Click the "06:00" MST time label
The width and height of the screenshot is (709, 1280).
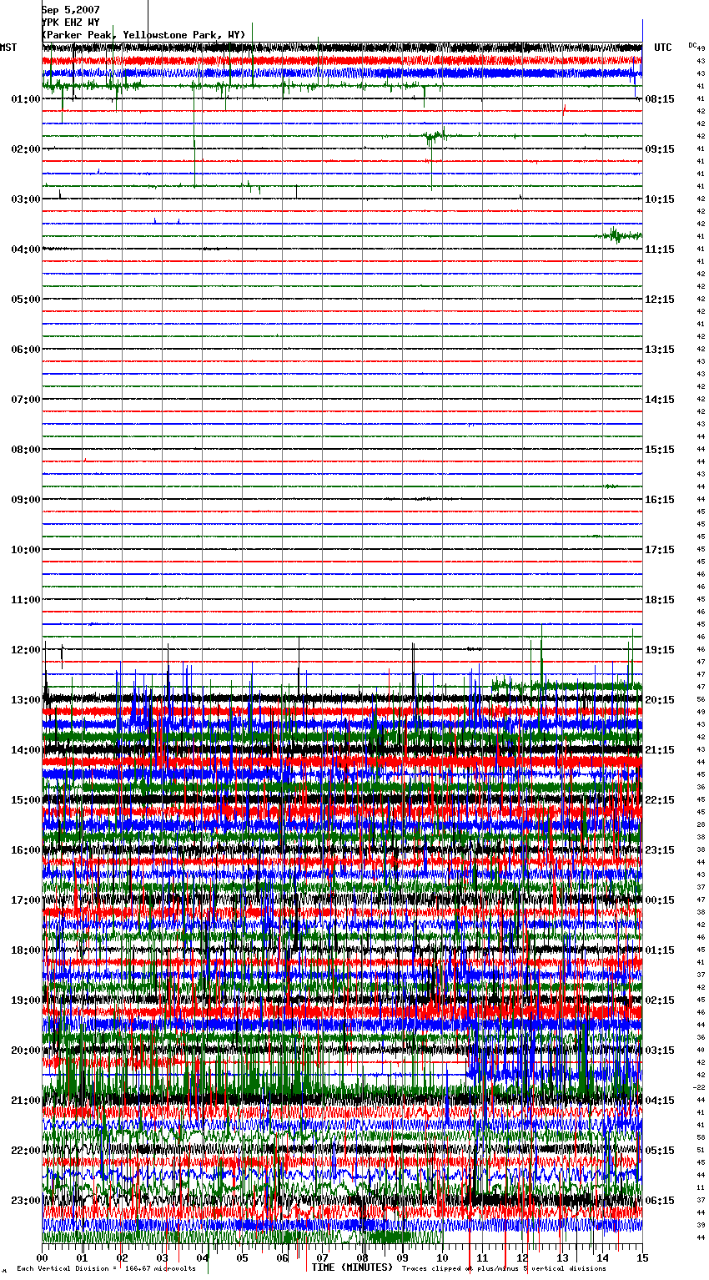[x=26, y=350]
